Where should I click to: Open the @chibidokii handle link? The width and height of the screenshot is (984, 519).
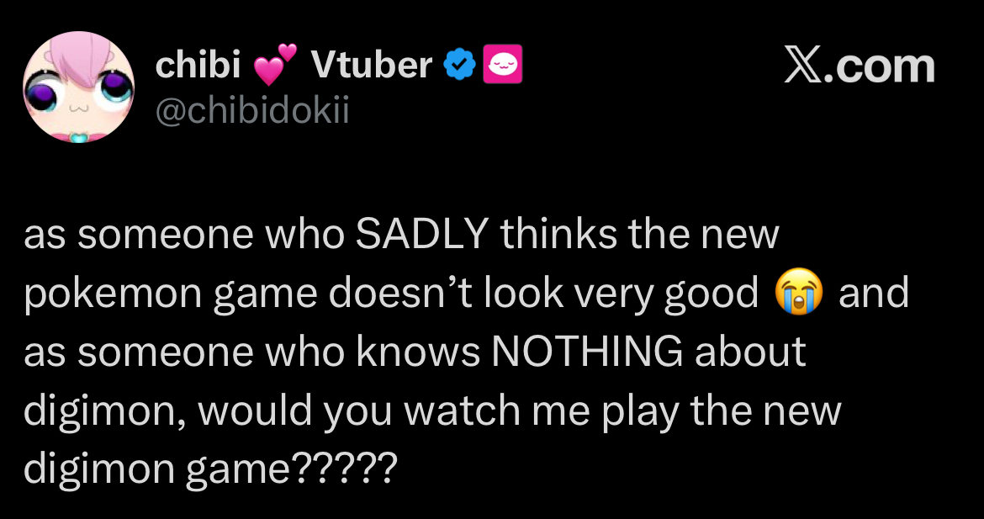tap(251, 112)
